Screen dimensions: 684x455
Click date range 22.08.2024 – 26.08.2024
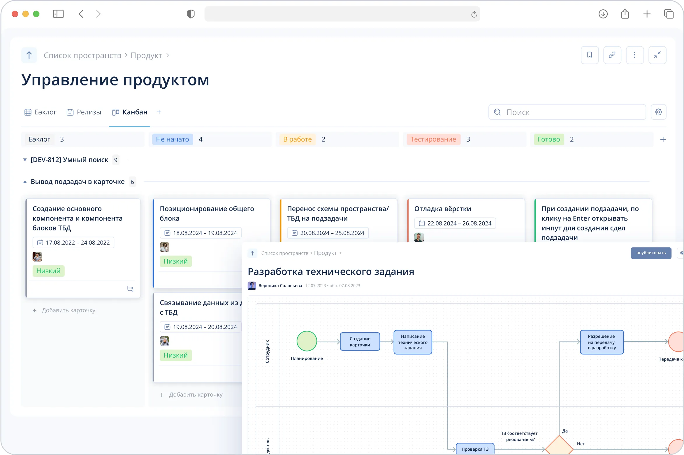[x=455, y=223]
